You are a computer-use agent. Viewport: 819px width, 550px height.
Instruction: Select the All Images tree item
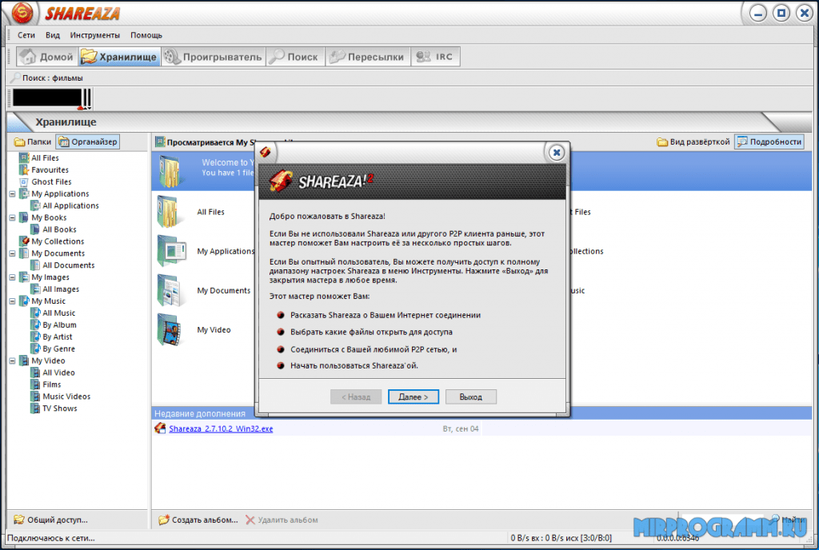[x=55, y=289]
